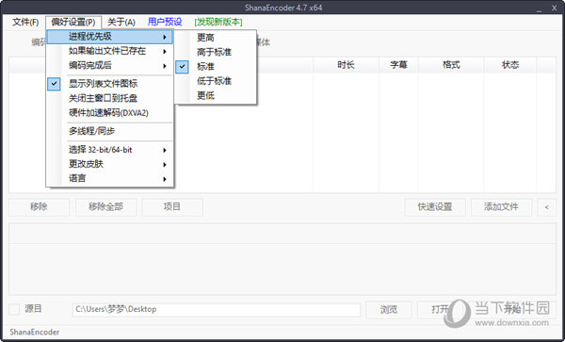Viewport: 565px width, 342px height.
Task: Expand the 语言 submenu
Action: coord(110,178)
